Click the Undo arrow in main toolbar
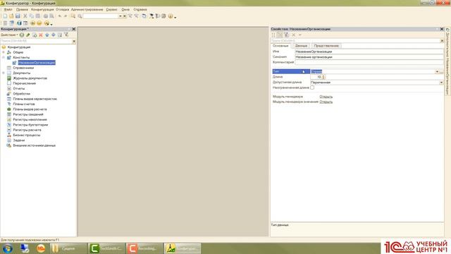 point(59,16)
